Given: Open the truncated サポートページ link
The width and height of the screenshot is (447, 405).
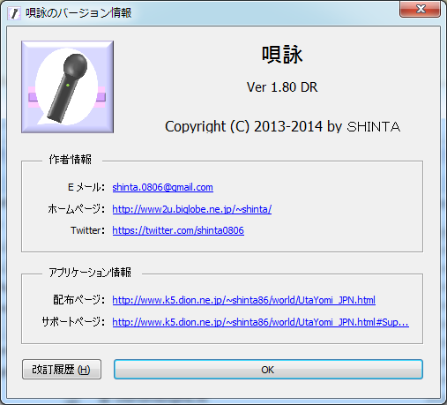Looking at the screenshot, I should (260, 322).
